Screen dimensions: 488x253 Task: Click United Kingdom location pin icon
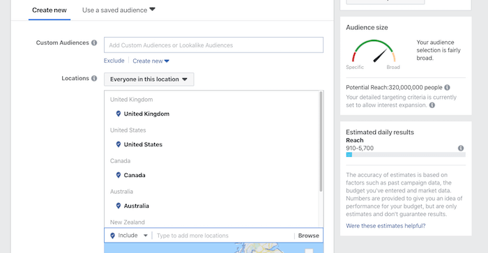119,114
